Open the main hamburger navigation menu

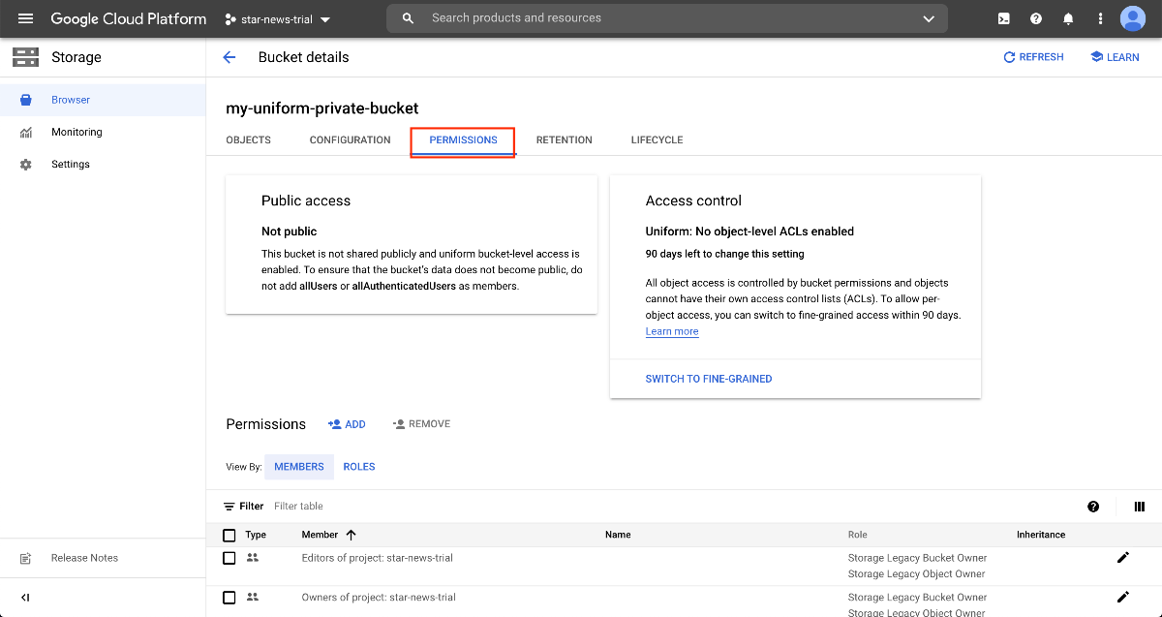(x=25, y=18)
